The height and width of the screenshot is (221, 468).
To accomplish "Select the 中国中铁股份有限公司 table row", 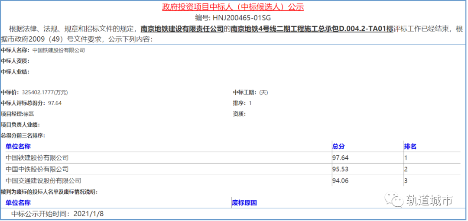I will 233,169.
